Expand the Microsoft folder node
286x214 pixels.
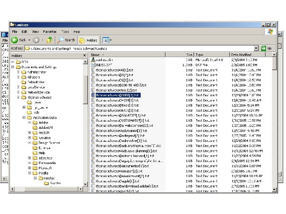point(29,168)
